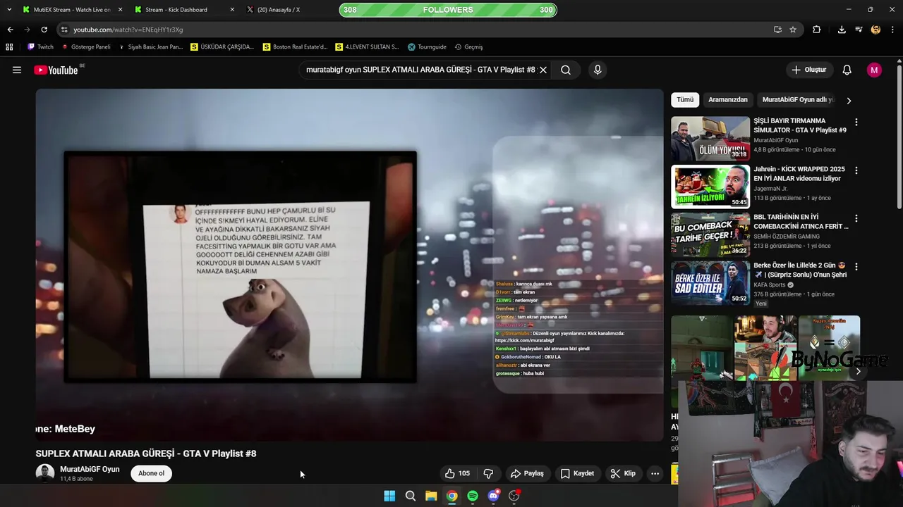The width and height of the screenshot is (903, 507).
Task: Open the Tournguide bookmark
Action: click(427, 47)
